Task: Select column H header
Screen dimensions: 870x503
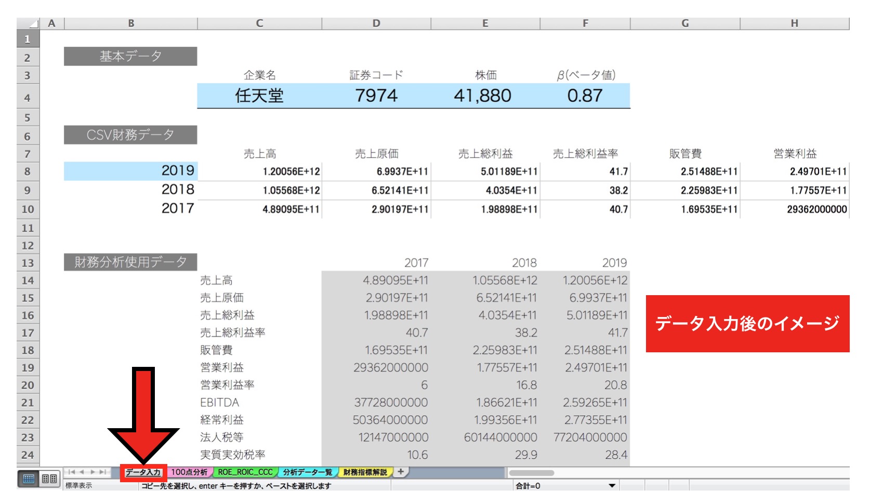Action: click(794, 23)
